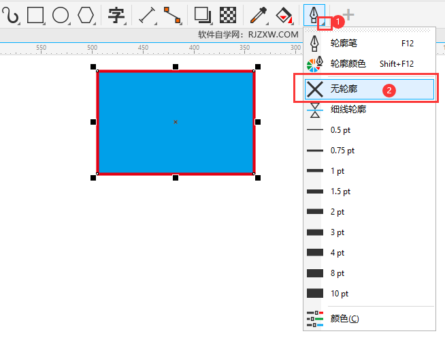Set outline width to 2 pt
445x338 pixels.
coord(369,212)
